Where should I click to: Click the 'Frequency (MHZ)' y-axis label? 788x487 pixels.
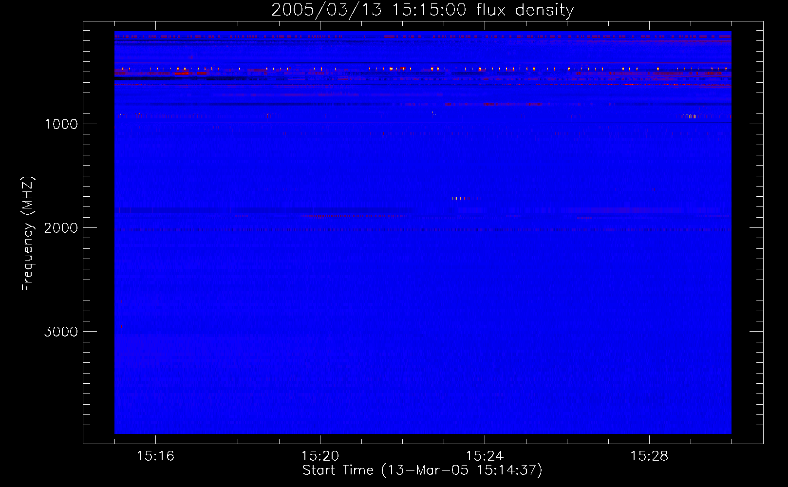click(x=28, y=234)
